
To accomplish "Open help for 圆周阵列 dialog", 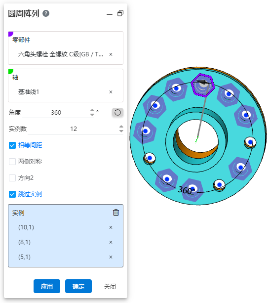I will pos(46,13).
